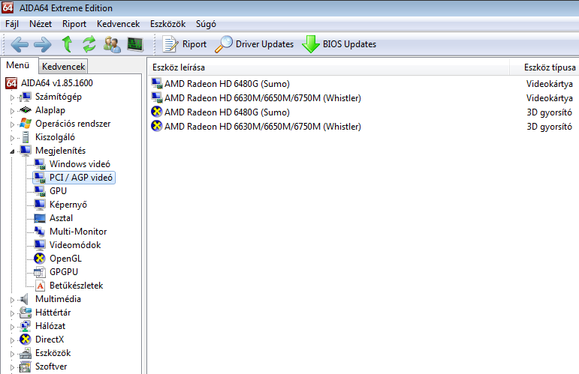This screenshot has height=374, width=579.
Task: Go back with the blue left arrow
Action: point(20,44)
